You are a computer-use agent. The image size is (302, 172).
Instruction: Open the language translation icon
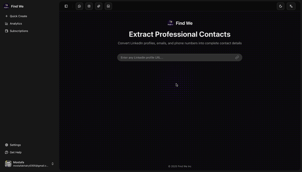coord(291,6)
